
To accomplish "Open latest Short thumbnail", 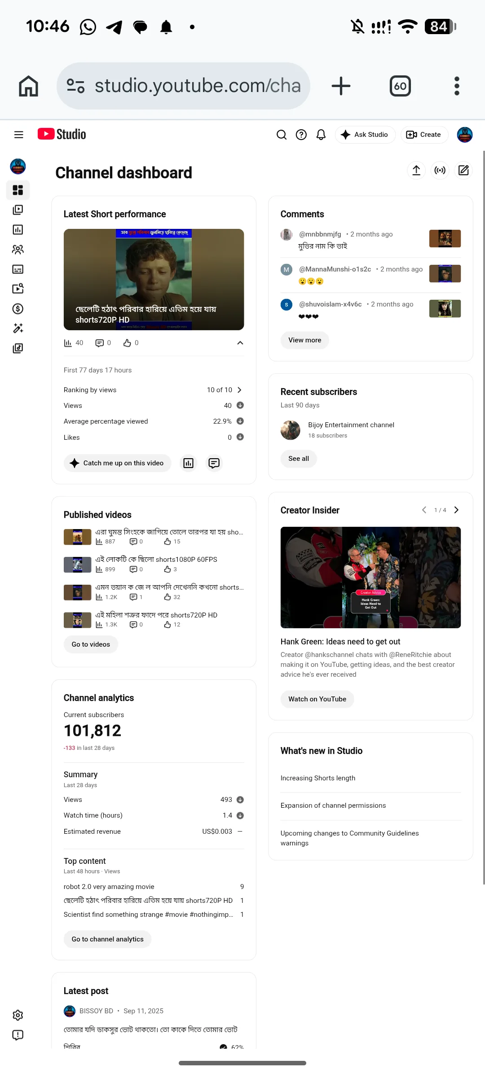I will pos(154,280).
